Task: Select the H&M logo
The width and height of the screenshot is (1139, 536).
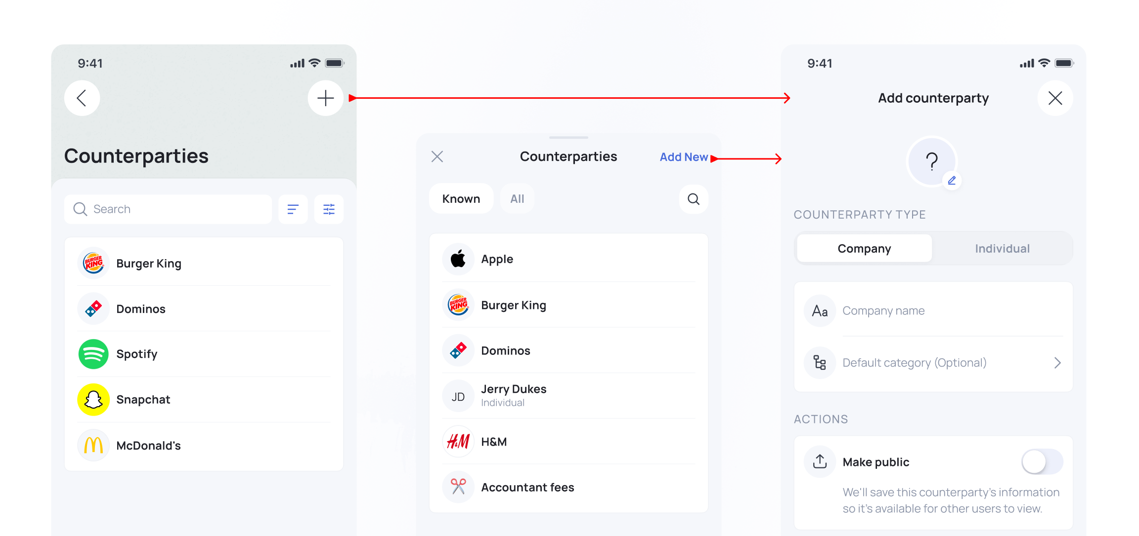Action: tap(458, 442)
